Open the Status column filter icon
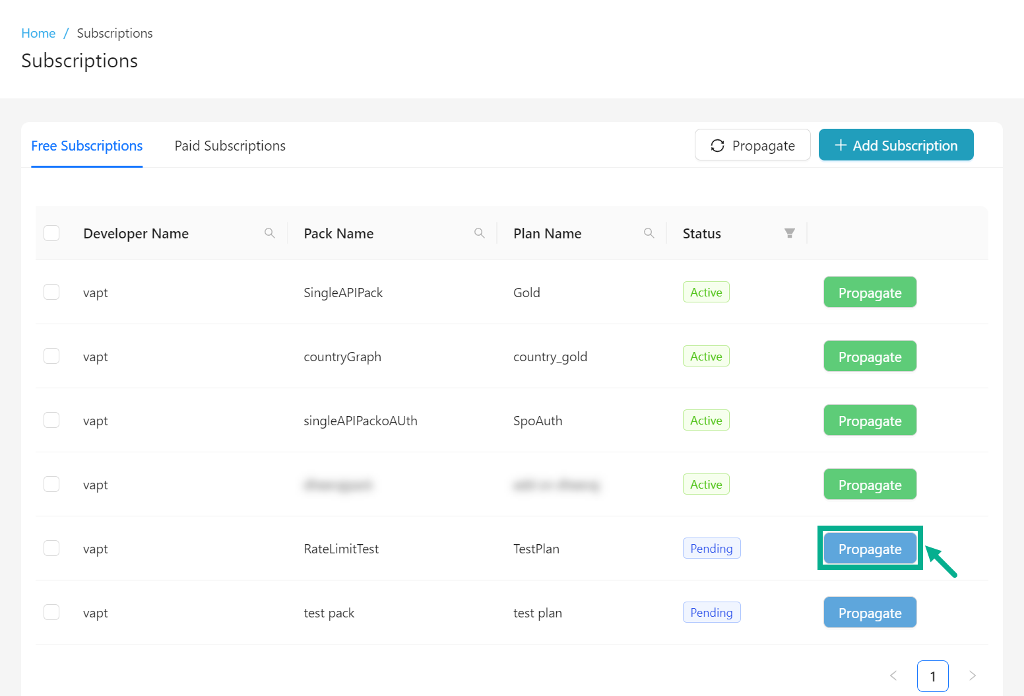 point(789,233)
